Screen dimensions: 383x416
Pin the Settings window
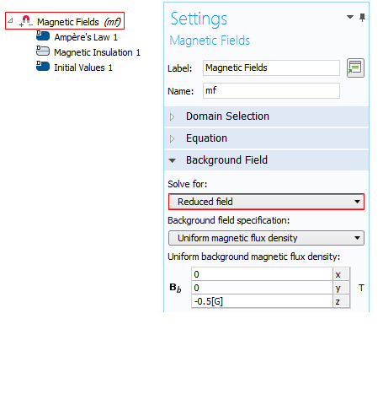(363, 18)
